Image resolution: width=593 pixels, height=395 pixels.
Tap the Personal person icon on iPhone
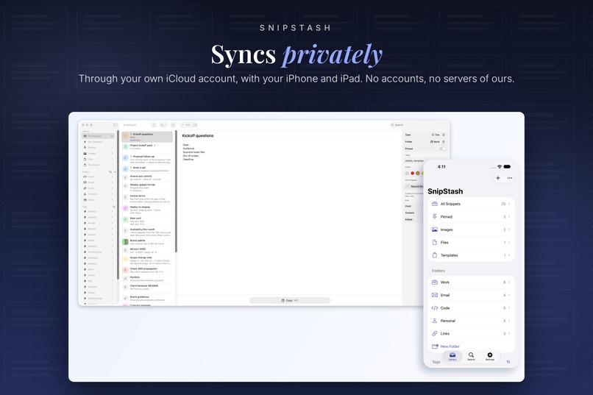[435, 321]
